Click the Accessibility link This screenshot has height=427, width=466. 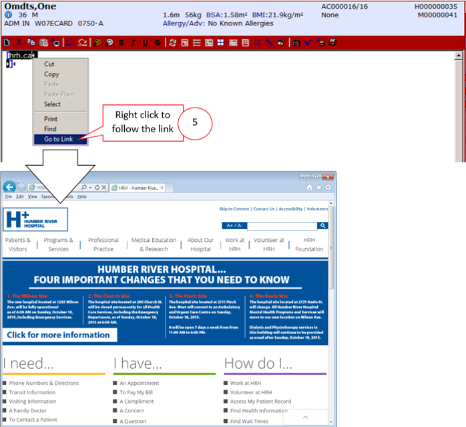coord(290,209)
